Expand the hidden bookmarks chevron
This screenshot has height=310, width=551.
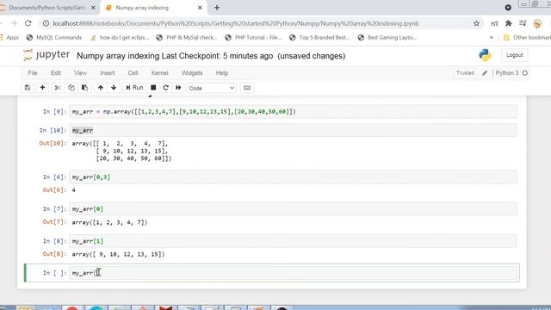[492, 37]
